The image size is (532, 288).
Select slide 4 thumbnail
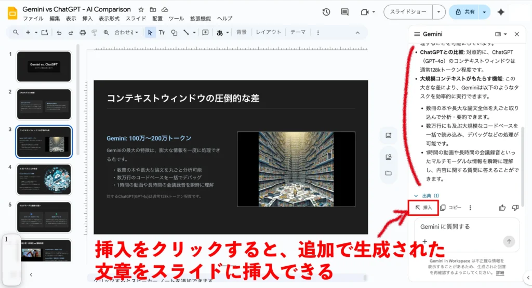click(x=44, y=180)
